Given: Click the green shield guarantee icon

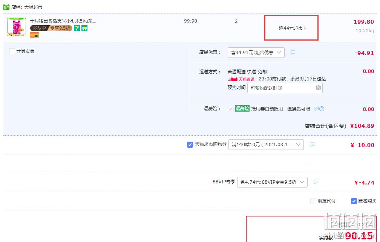Looking at the screenshot, I should point(84,28).
